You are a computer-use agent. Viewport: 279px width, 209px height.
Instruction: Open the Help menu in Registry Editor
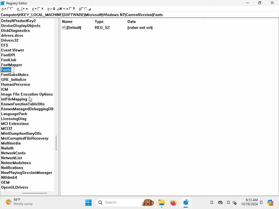(85, 9)
